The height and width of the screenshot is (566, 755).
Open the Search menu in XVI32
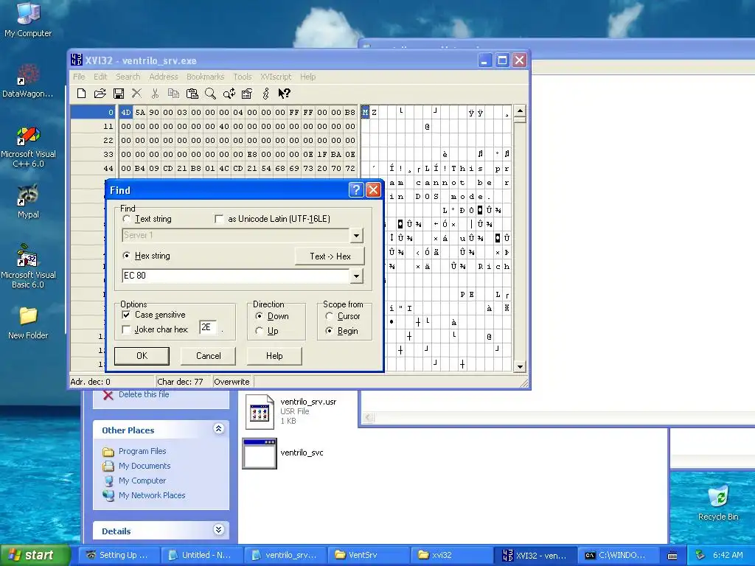(x=128, y=77)
